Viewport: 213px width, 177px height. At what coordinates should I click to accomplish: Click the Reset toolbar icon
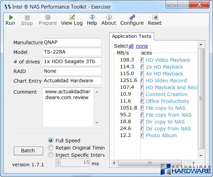(x=155, y=17)
